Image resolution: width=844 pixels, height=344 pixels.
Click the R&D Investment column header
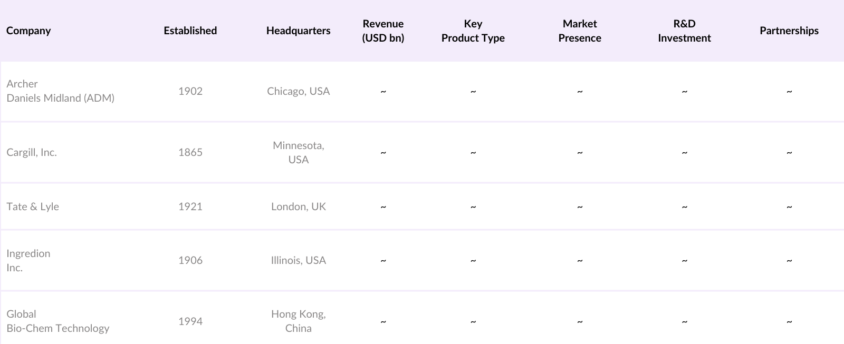coord(684,31)
